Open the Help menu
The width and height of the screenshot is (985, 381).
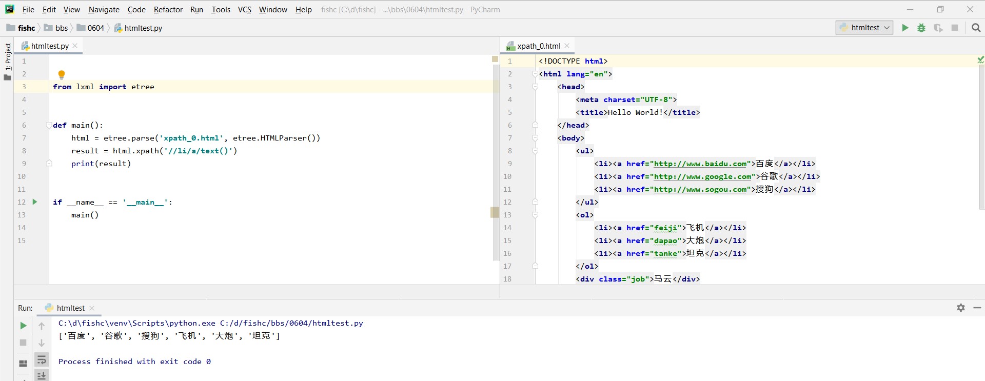pyautogui.click(x=304, y=10)
